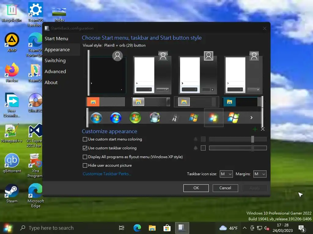The width and height of the screenshot is (313, 234).
Task: Select the gray glass orb start button
Action: coord(155,118)
